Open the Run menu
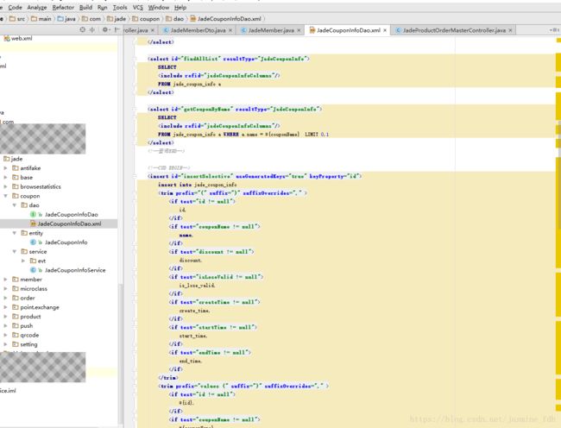The image size is (561, 428). (103, 7)
